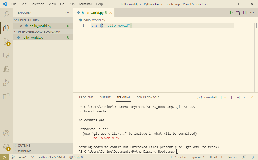
Task: Close the hello_world.py editor tab
Action: pyautogui.click(x=111, y=13)
